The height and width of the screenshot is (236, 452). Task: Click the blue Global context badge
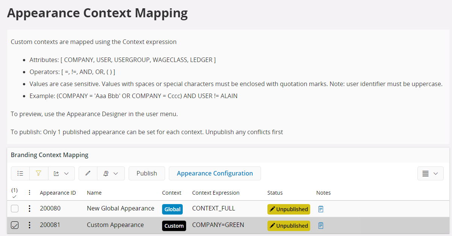pyautogui.click(x=172, y=209)
